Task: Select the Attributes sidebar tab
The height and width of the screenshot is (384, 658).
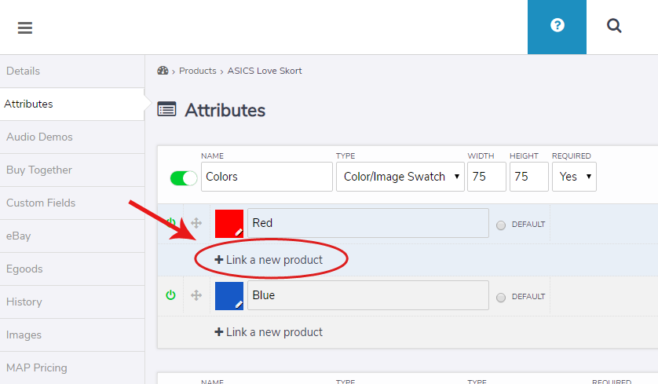Action: pyautogui.click(x=72, y=104)
